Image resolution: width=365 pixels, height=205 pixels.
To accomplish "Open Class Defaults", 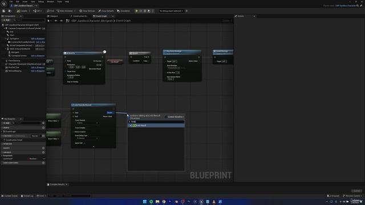I will 106,11.
